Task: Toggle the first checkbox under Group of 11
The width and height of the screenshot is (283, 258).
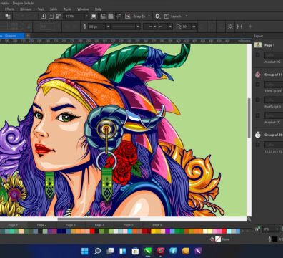Action: coord(257,85)
